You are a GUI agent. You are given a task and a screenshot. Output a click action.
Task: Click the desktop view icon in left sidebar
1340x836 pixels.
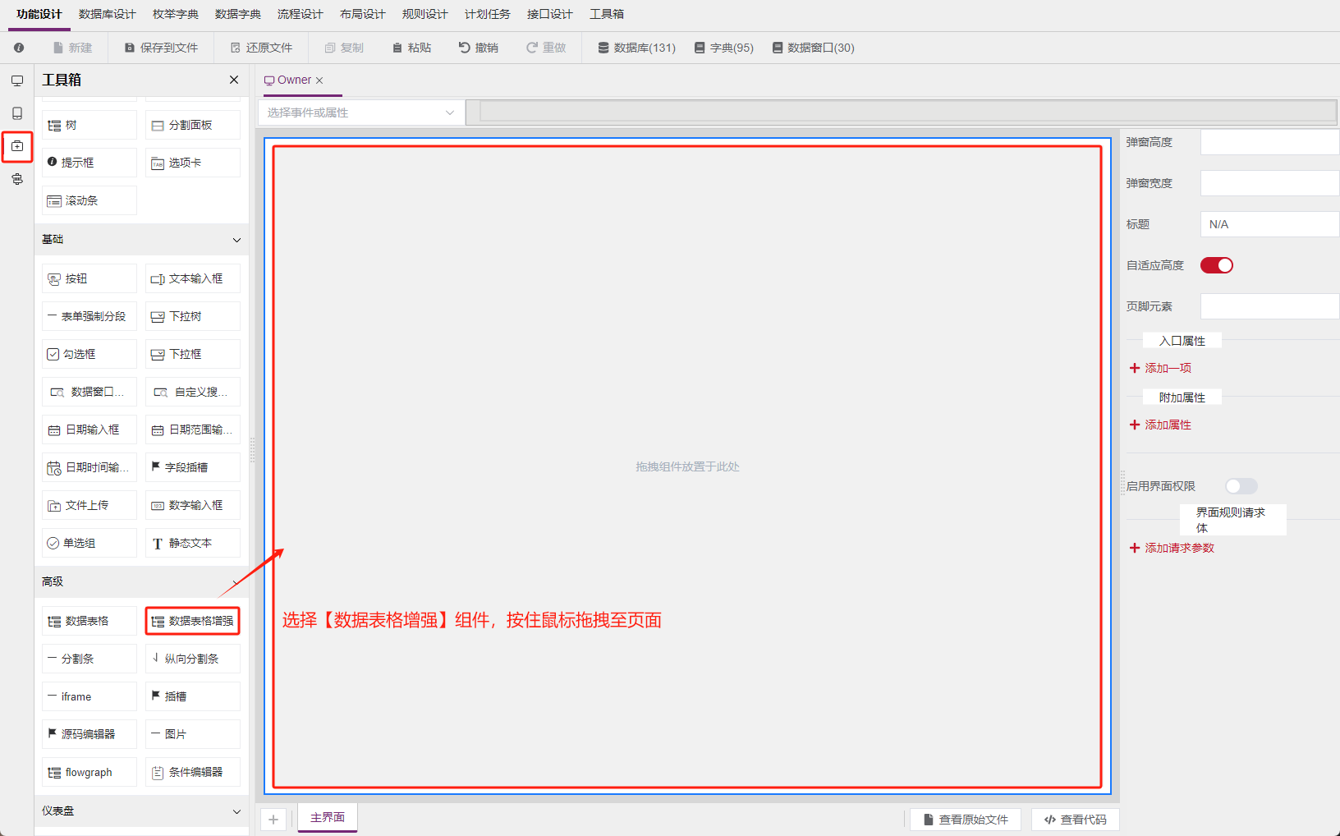coord(16,80)
